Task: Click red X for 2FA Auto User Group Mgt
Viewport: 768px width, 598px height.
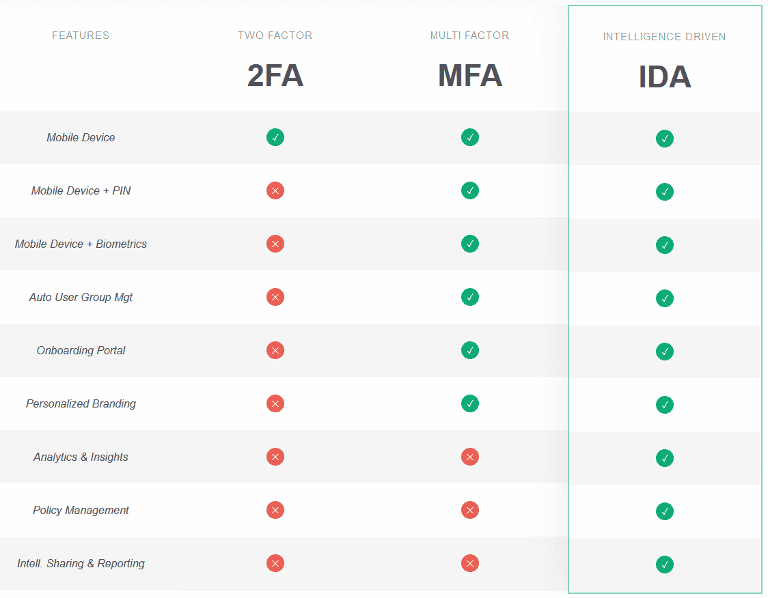Action: [275, 297]
